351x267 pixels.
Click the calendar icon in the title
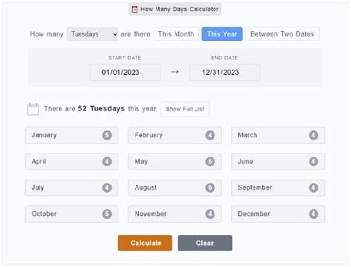coord(135,9)
